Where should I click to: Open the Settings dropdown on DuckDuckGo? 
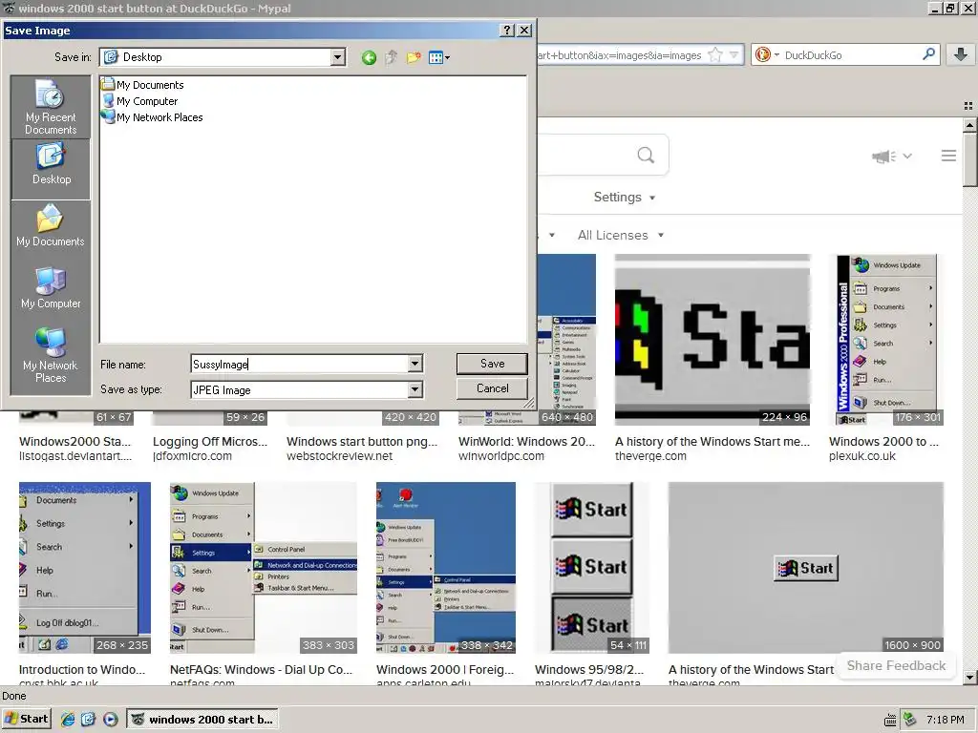click(625, 197)
